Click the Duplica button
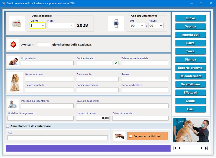216x158 pixels. (191, 26)
